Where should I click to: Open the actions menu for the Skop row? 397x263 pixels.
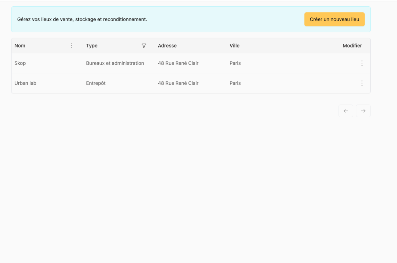pyautogui.click(x=362, y=63)
